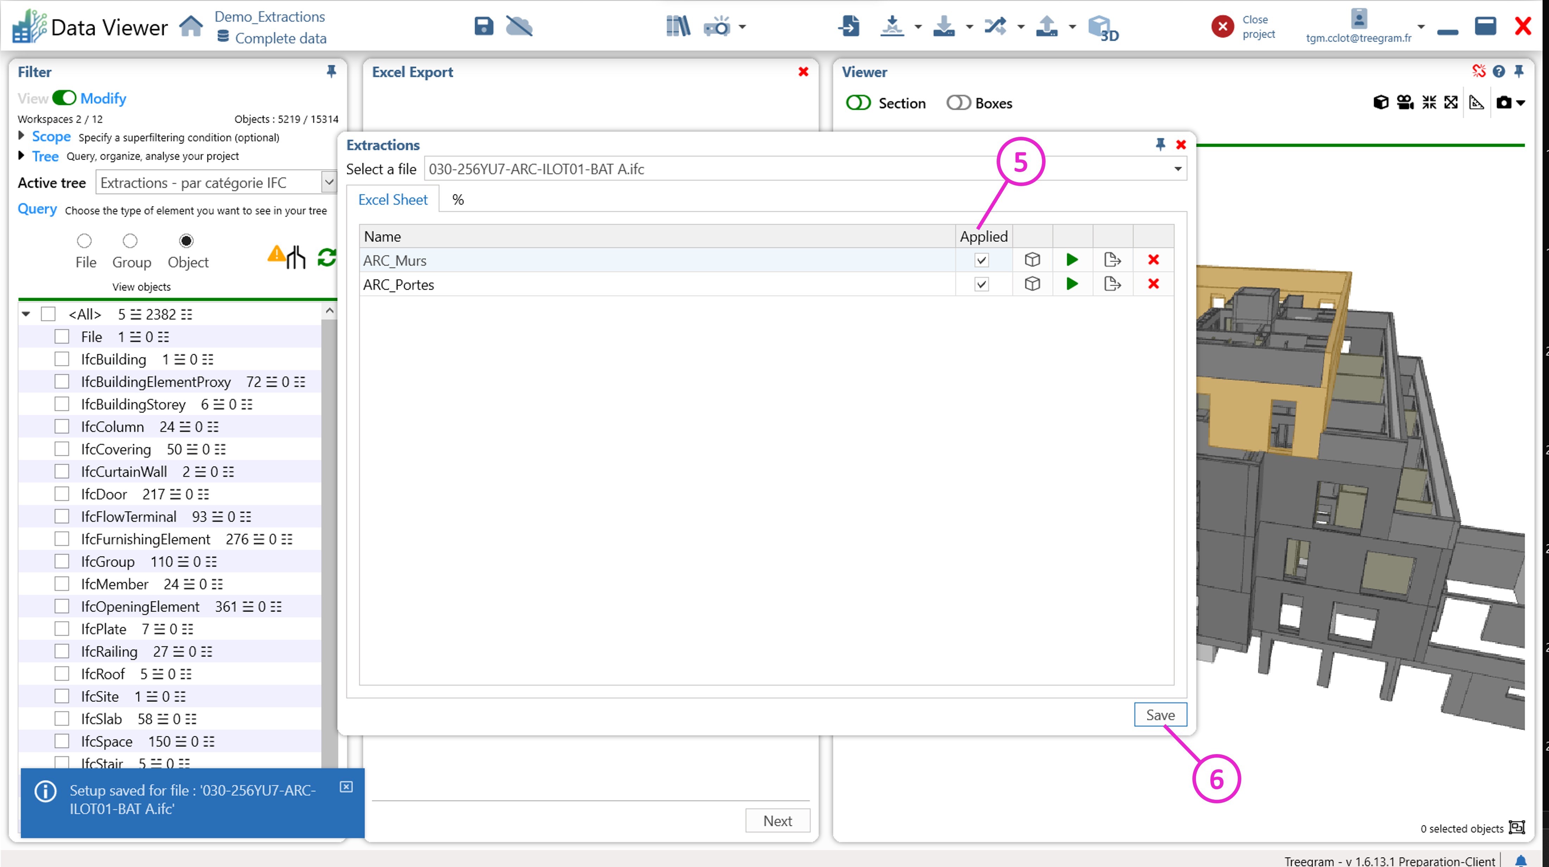Click the green refresh tree icon
Screen dimensions: 1549x867
(x=326, y=257)
